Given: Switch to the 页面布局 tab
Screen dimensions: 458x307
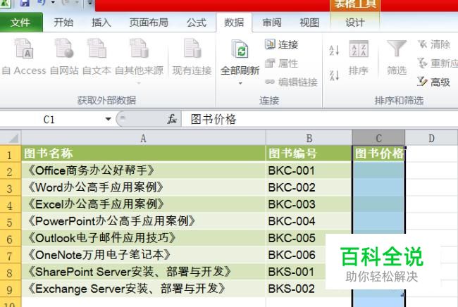Looking at the screenshot, I should [x=149, y=23].
